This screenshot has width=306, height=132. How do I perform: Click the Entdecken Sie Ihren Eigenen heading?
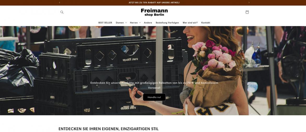tap(109, 129)
